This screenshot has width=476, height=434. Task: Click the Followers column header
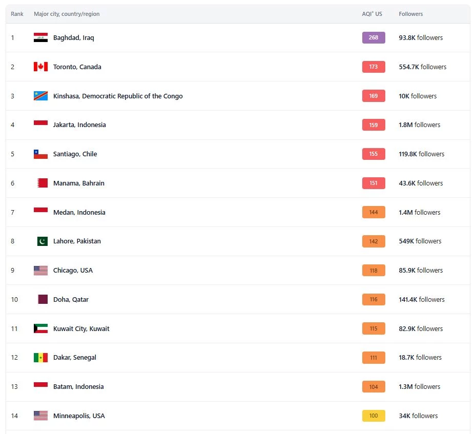tap(411, 14)
